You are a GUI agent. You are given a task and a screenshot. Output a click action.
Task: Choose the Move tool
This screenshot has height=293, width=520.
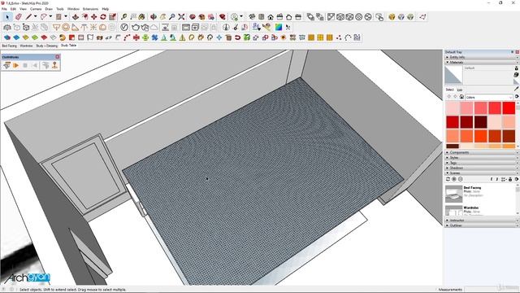(x=94, y=17)
